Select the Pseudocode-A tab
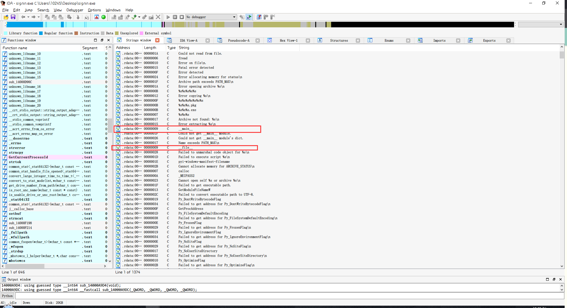The width and height of the screenshot is (567, 308). [239, 40]
